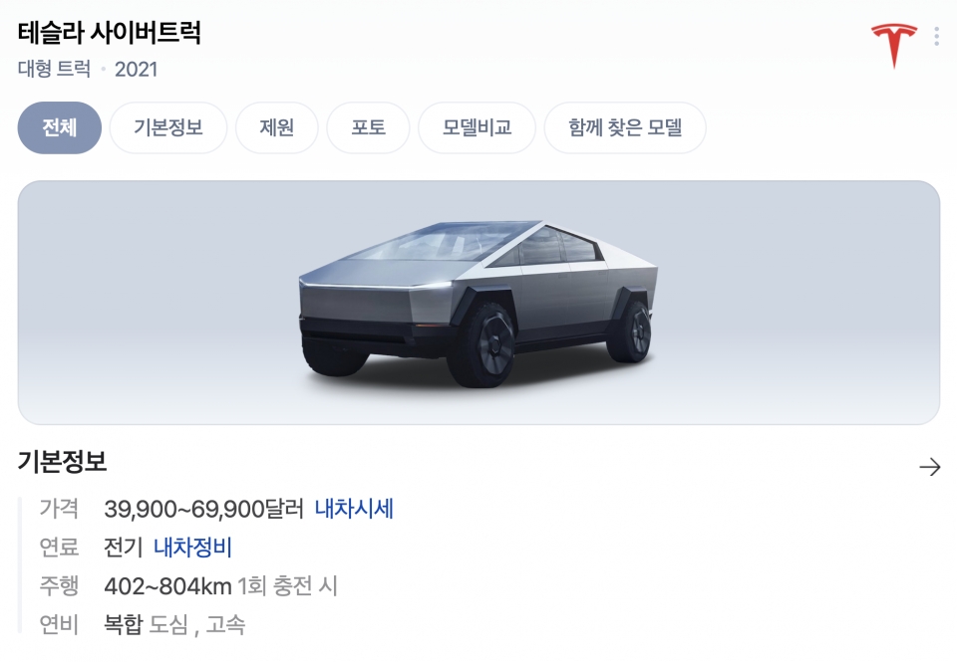This screenshot has width=957, height=662.
Task: Click the 복합 fuel economy text
Action: [x=124, y=624]
